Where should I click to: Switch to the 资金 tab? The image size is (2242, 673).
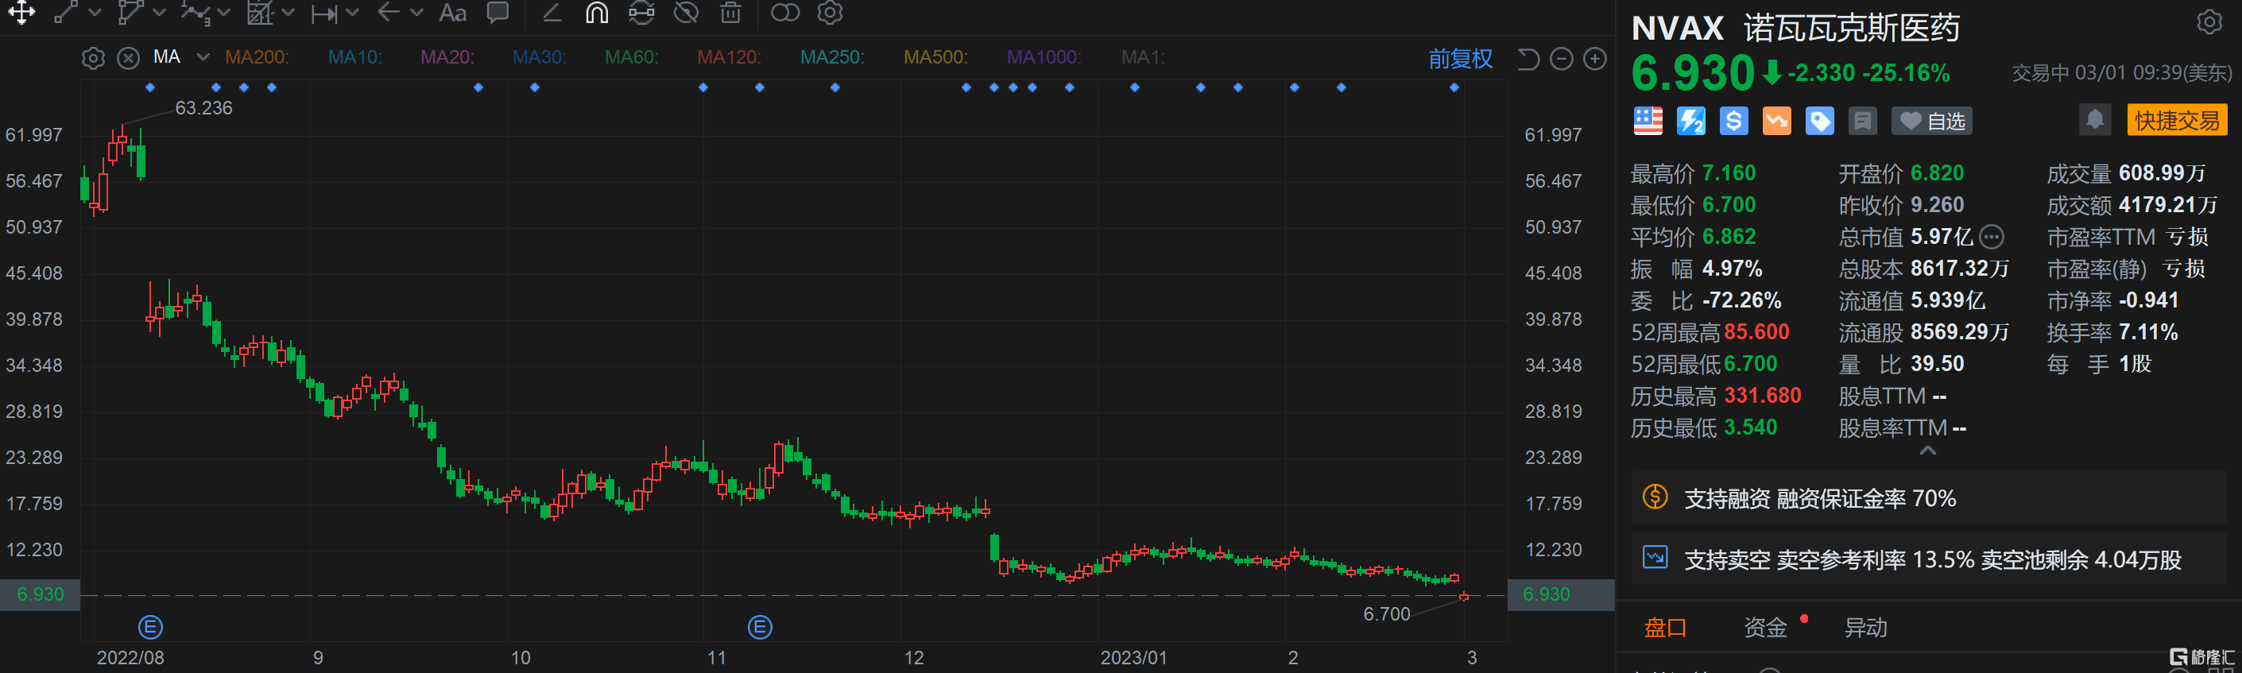pyautogui.click(x=1764, y=627)
